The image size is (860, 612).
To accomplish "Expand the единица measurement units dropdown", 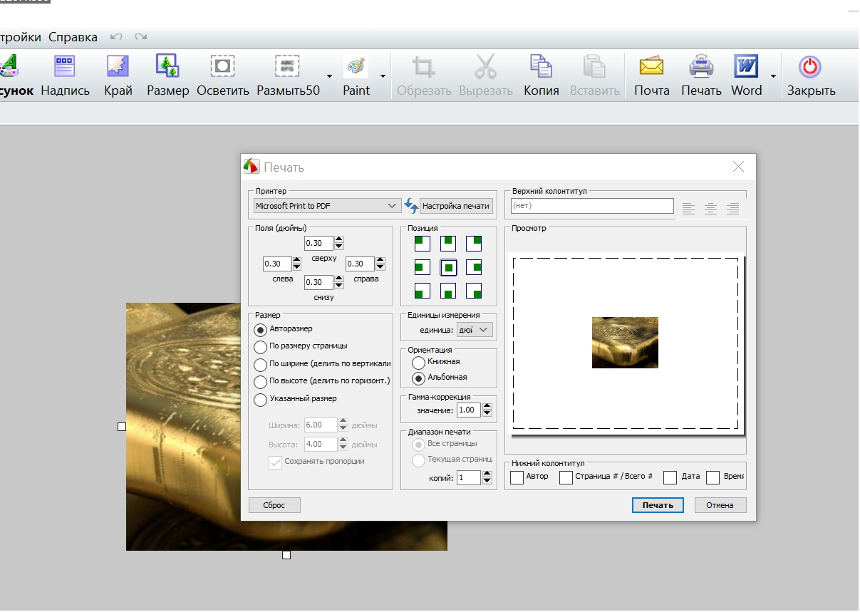I will click(x=475, y=330).
